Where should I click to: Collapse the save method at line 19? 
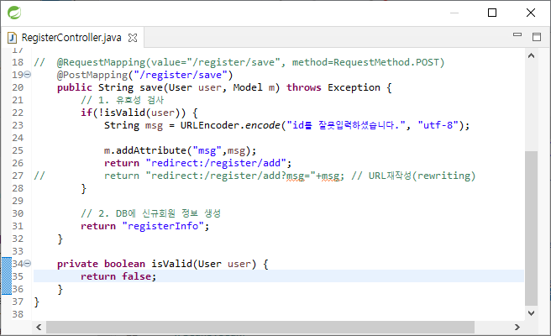(28, 75)
